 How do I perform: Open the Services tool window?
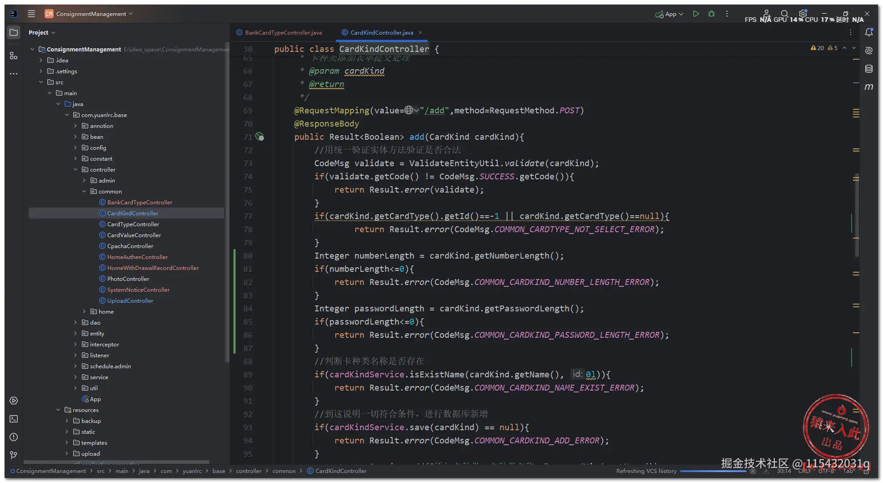(x=14, y=401)
